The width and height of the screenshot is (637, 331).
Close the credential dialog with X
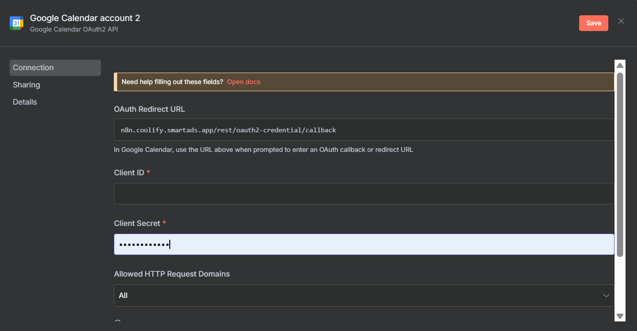[x=621, y=21]
